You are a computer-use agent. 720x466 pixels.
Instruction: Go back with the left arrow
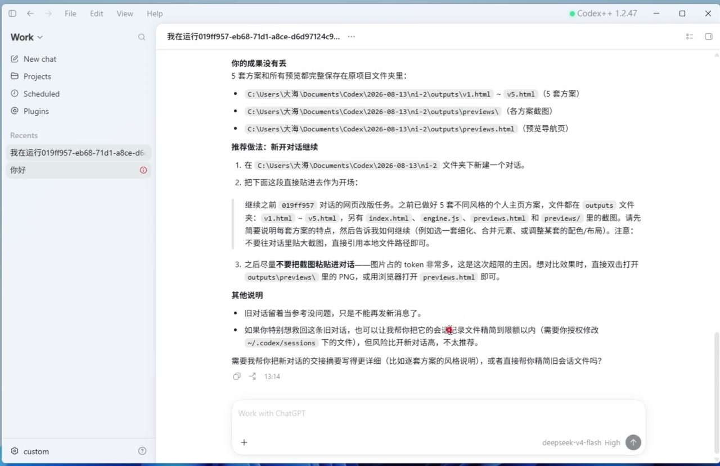point(30,13)
